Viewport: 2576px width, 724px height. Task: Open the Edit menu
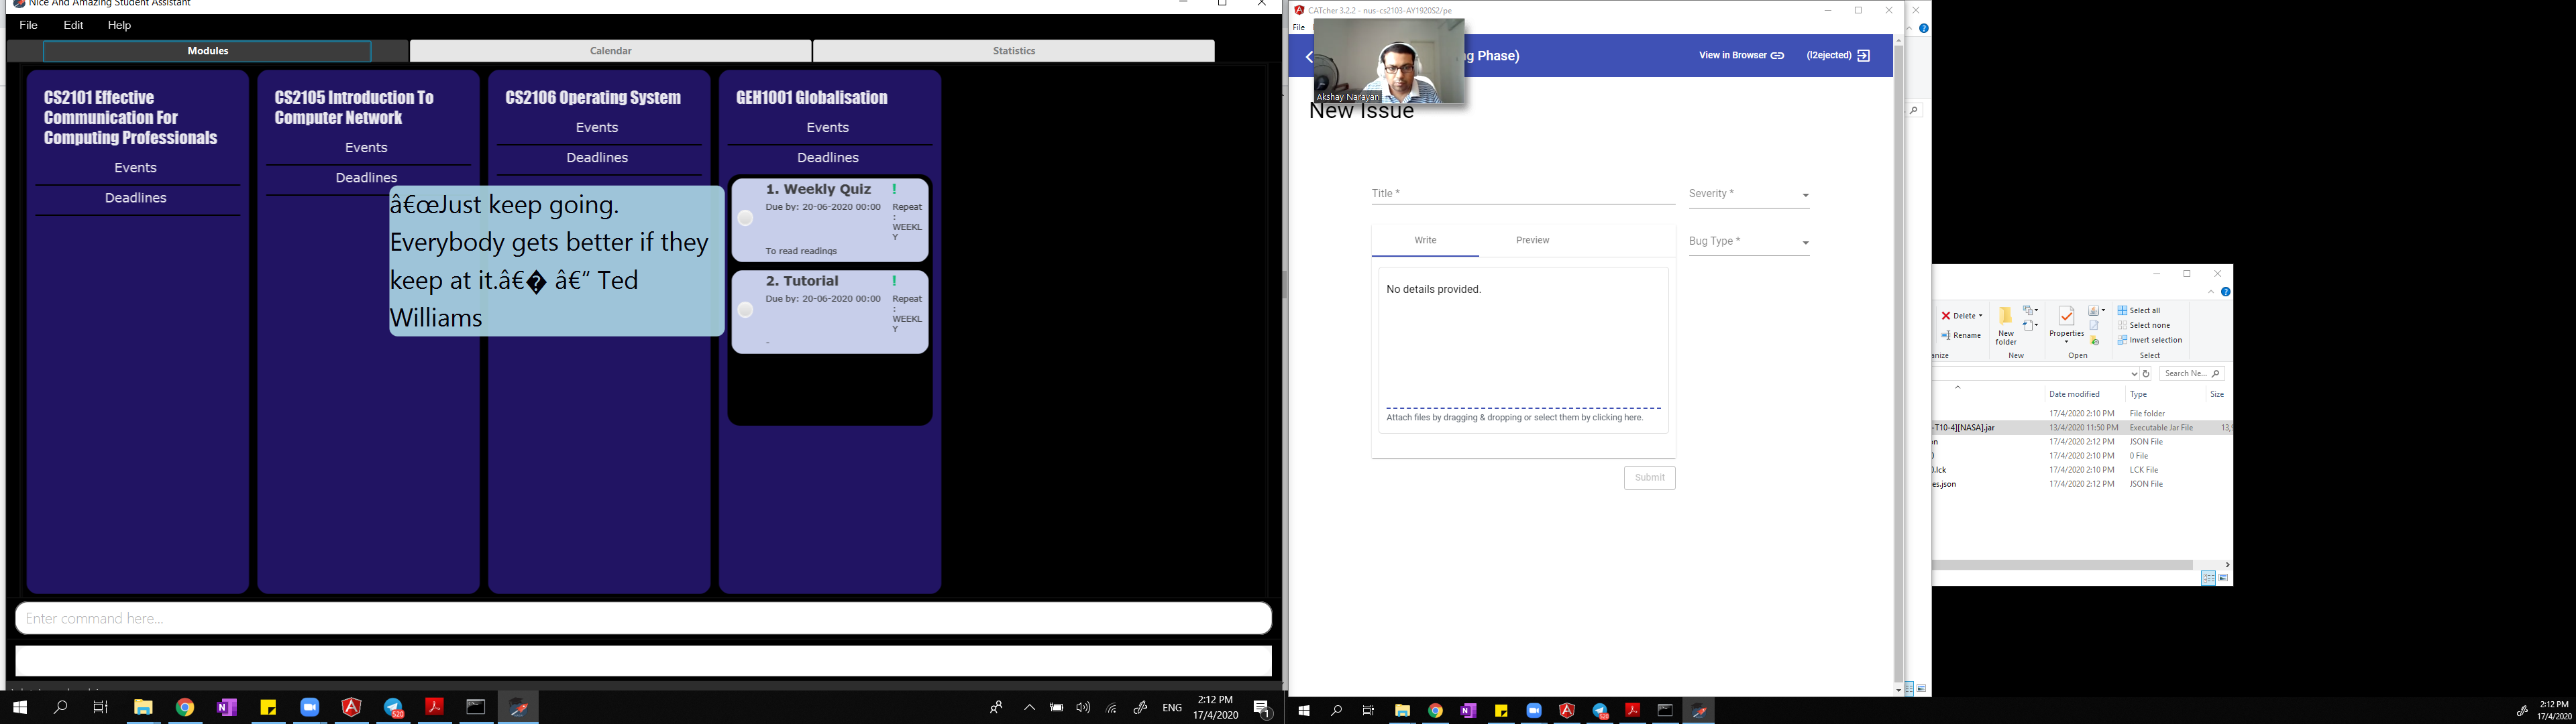click(73, 25)
